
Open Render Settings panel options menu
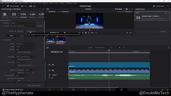43,9
